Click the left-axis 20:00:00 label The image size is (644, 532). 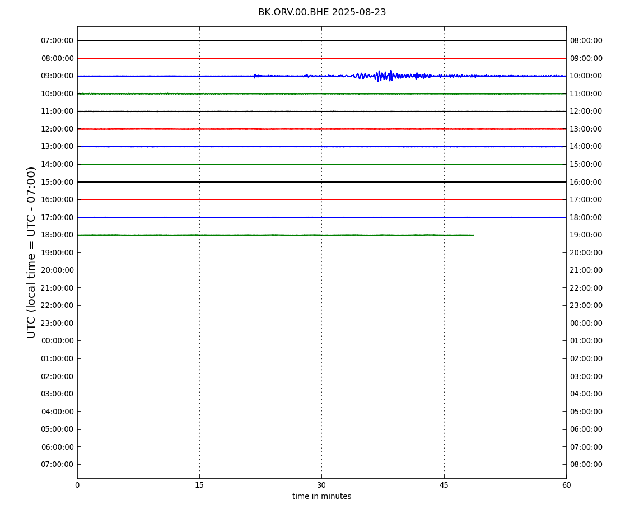point(57,270)
